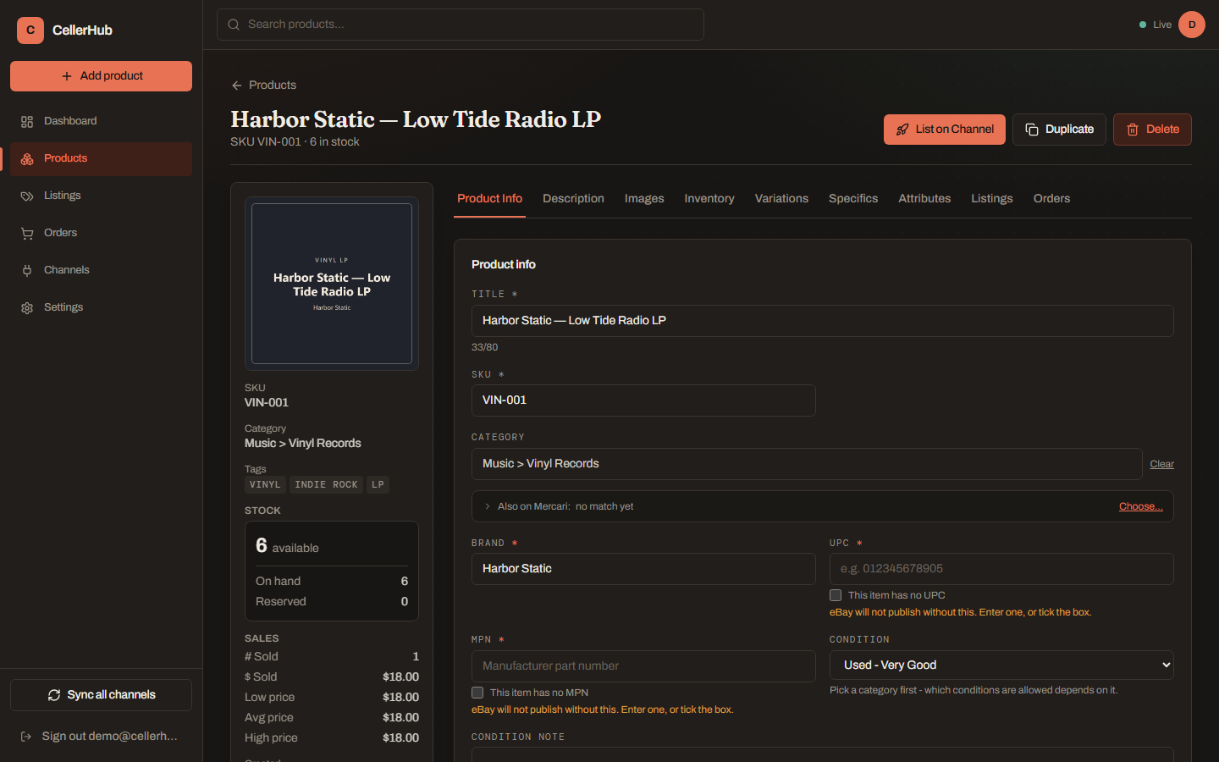The height and width of the screenshot is (762, 1219).
Task: Click the search magnifier icon
Action: (234, 25)
